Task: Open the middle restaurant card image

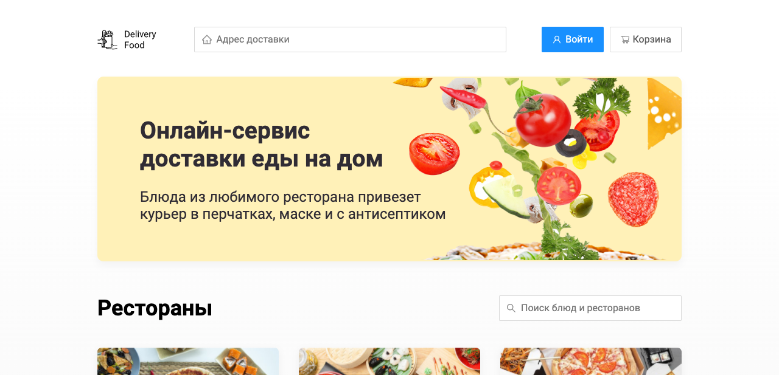Action: [389, 361]
